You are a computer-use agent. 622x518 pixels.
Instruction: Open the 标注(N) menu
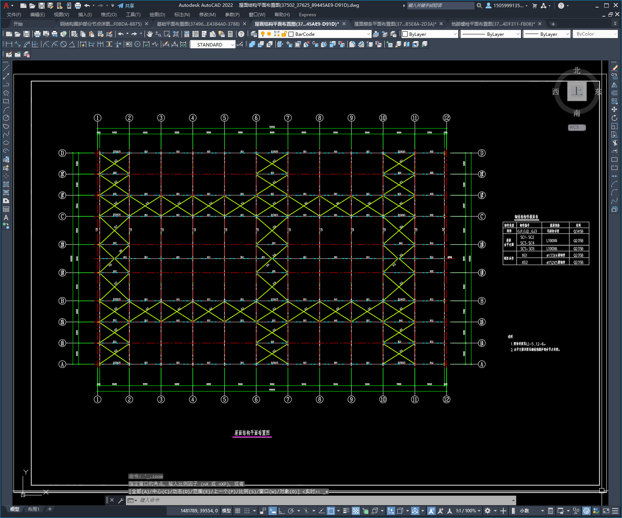pos(182,15)
